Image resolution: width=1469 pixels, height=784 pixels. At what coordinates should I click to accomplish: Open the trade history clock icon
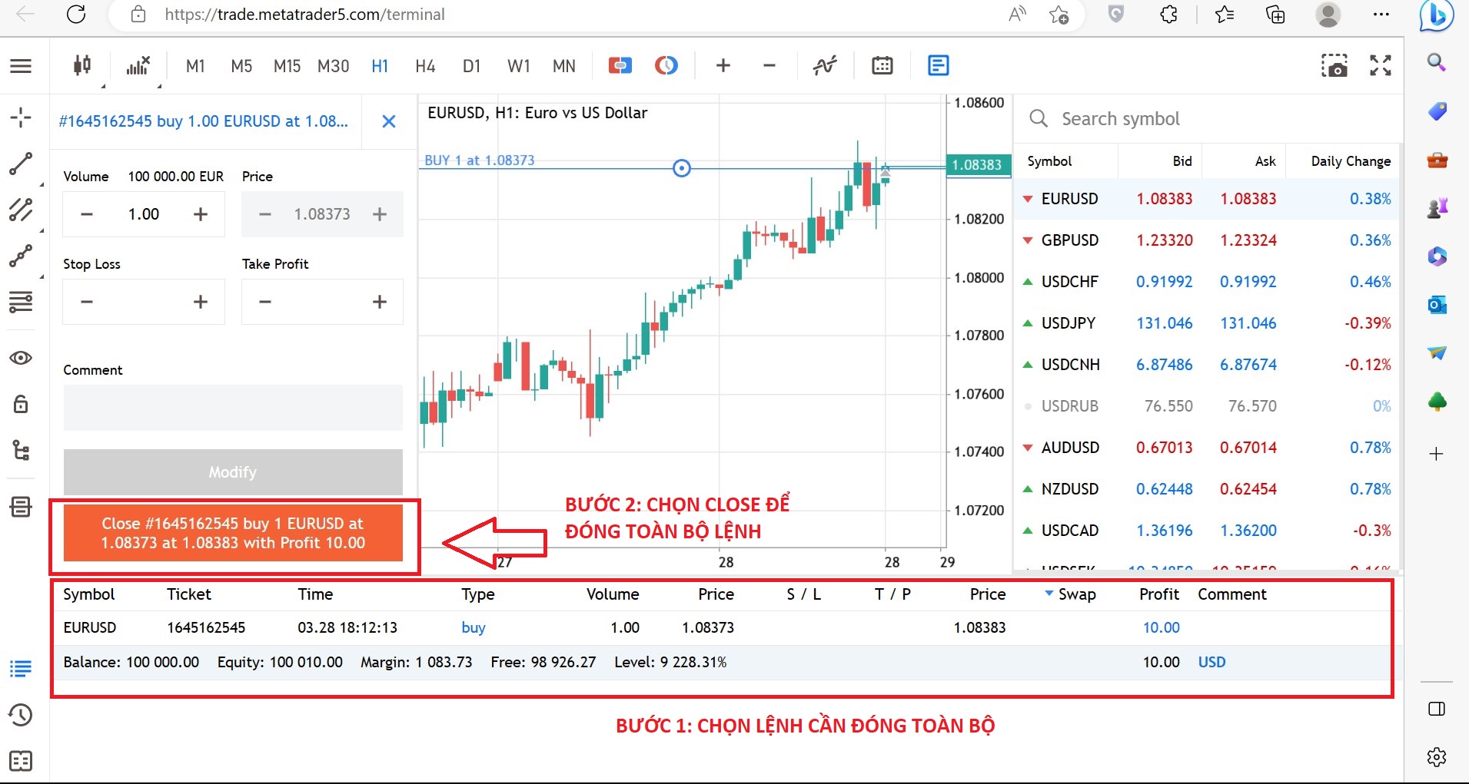tap(21, 715)
